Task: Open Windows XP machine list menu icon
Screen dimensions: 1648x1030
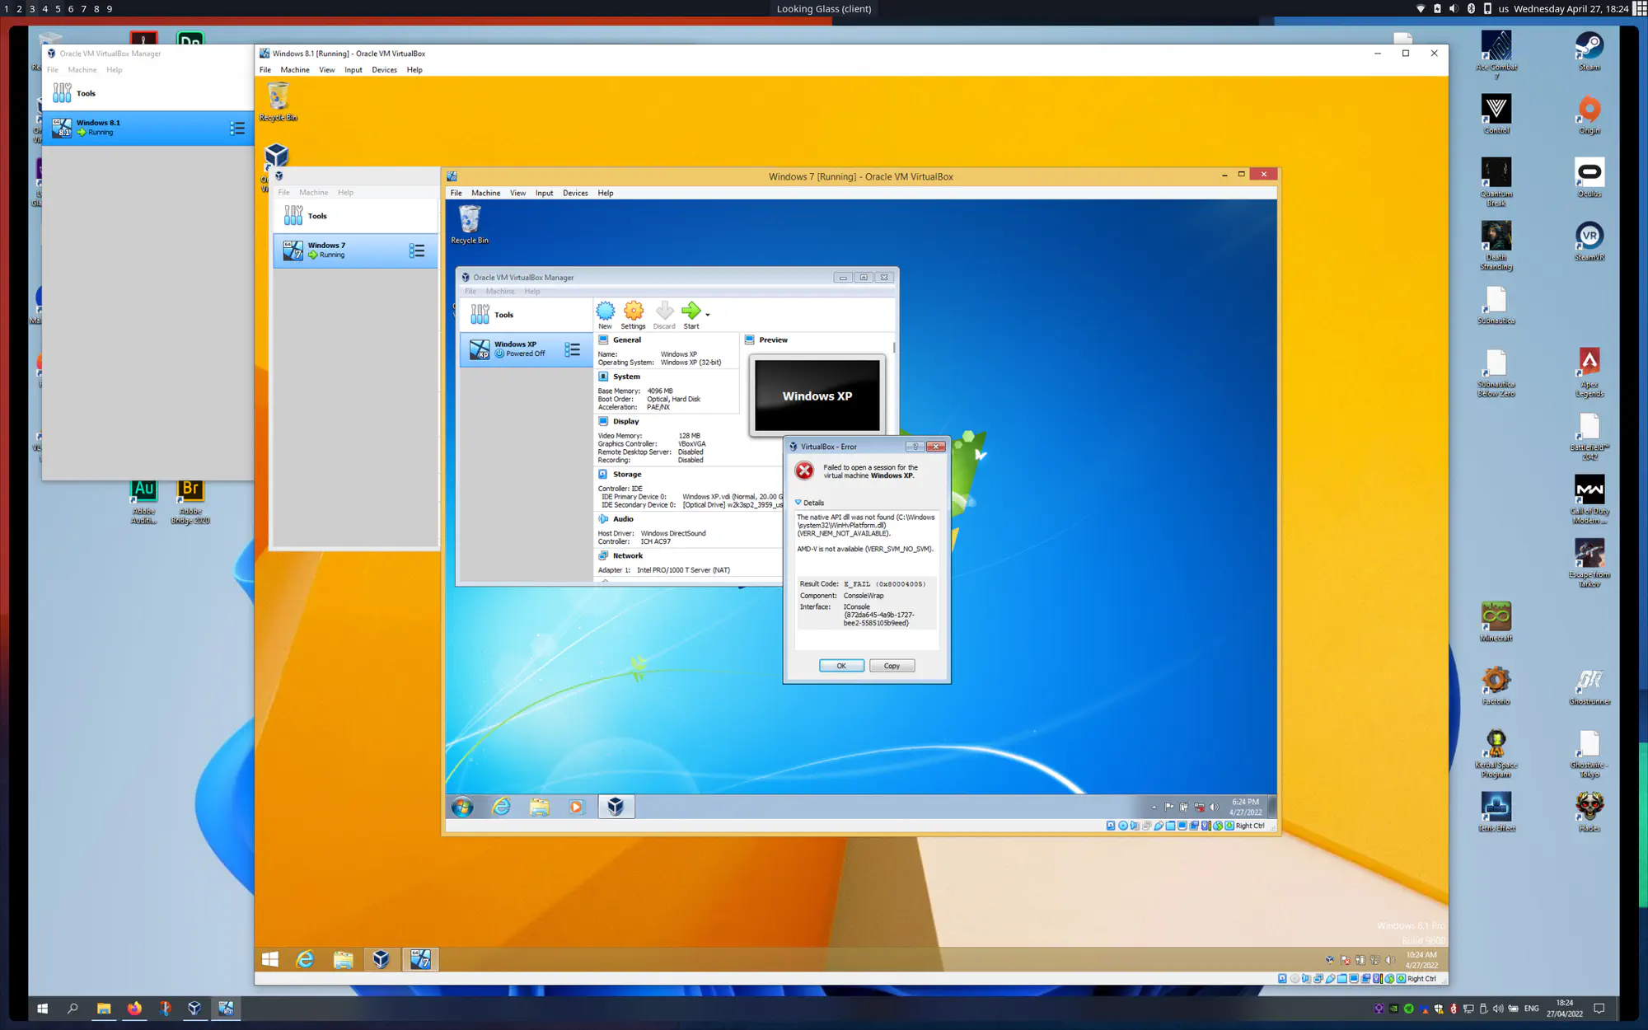Action: click(x=572, y=349)
